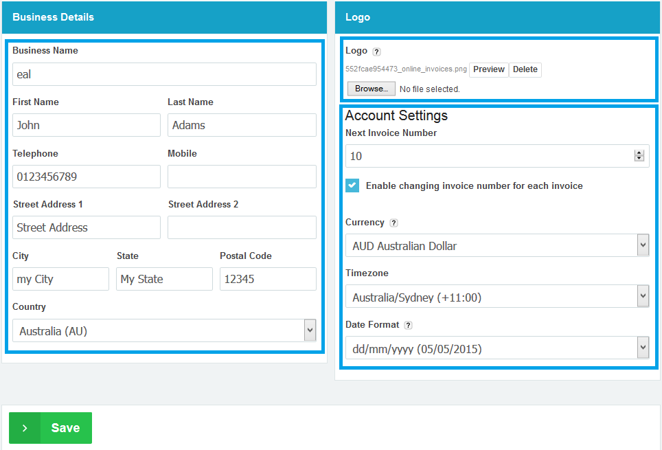Expand the Date Format dropdown
Image resolution: width=662 pixels, height=450 pixels.
coord(497,348)
